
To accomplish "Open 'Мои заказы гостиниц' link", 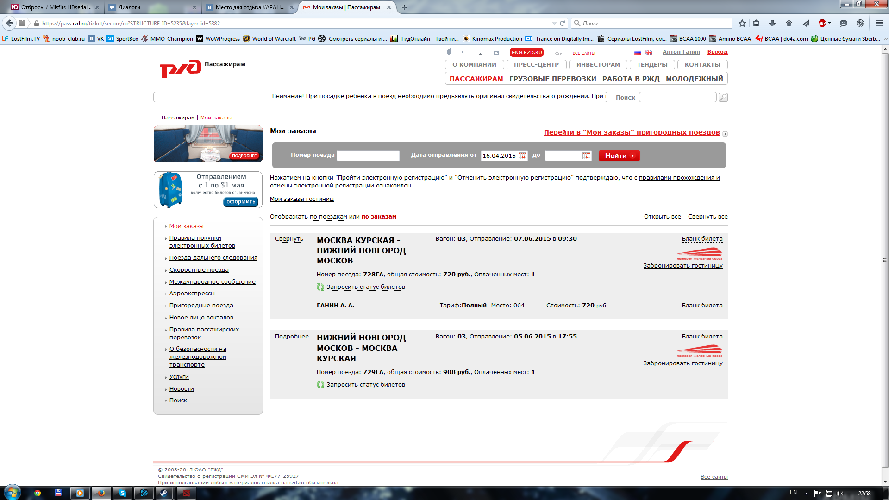I will point(302,199).
